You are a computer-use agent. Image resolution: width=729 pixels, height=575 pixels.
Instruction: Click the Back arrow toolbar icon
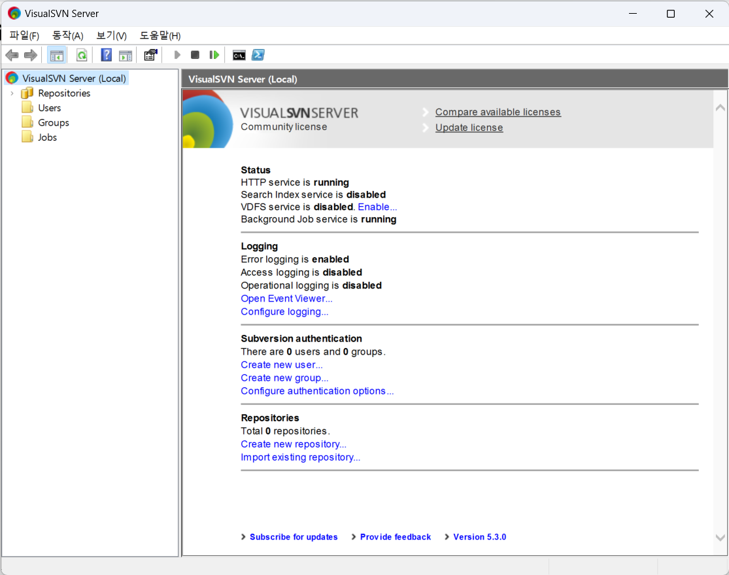[12, 56]
